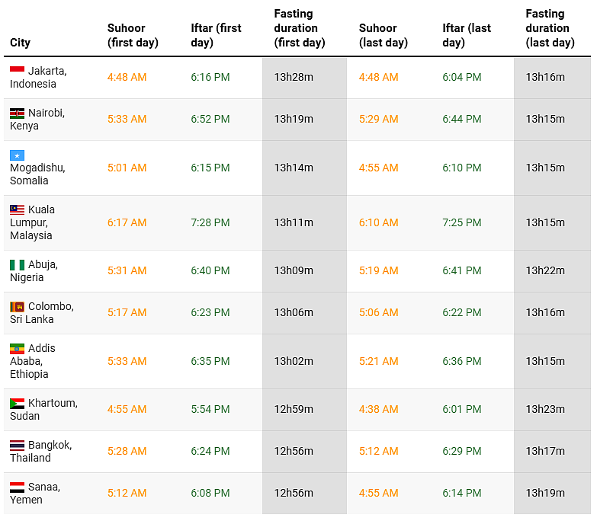Click Fasting duration (last day) header
The height and width of the screenshot is (521, 597).
[550, 28]
